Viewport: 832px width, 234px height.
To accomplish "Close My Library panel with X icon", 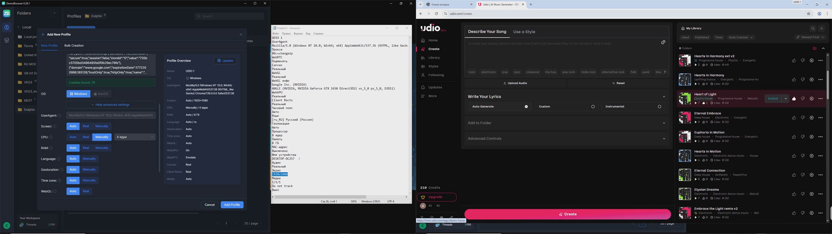I will pos(821,28).
